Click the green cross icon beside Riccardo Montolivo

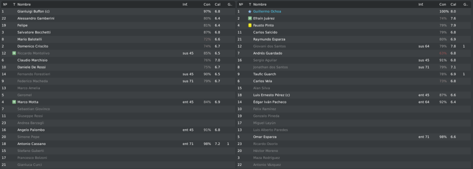pyautogui.click(x=14, y=53)
